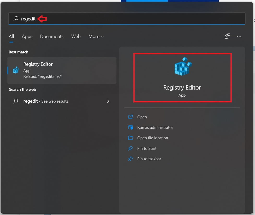Open the search feedback/account icon
The image size is (255, 215).
coord(227,36)
